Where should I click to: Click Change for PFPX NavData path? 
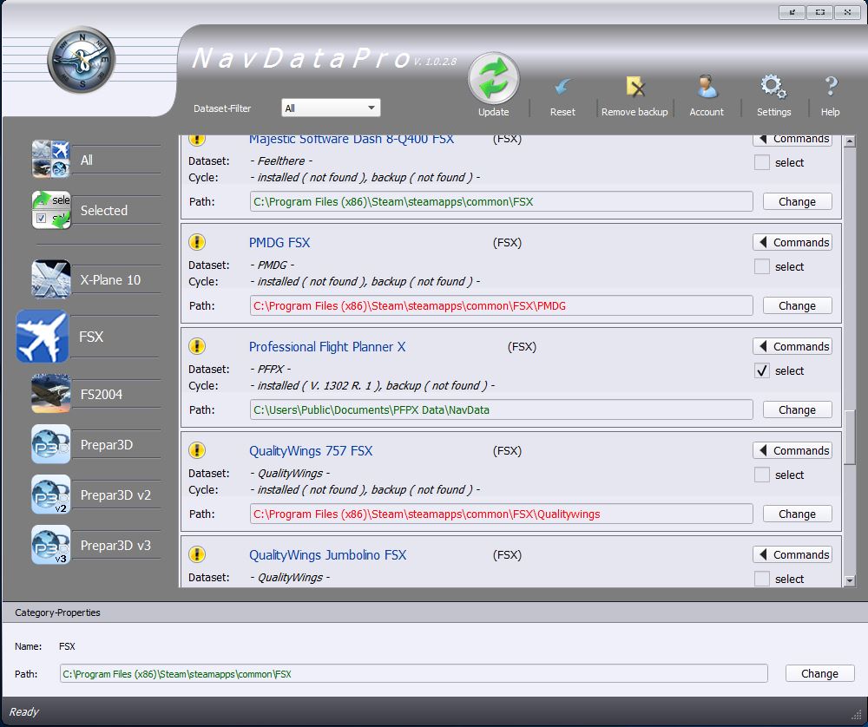797,409
